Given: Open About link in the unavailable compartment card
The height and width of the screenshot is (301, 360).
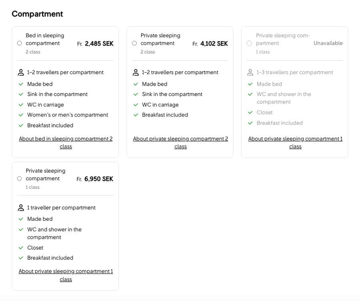Looking at the screenshot, I should click(295, 143).
